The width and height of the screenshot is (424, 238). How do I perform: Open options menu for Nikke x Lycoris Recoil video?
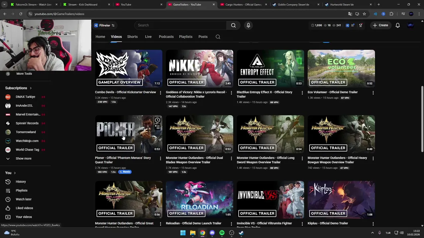coord(231,93)
